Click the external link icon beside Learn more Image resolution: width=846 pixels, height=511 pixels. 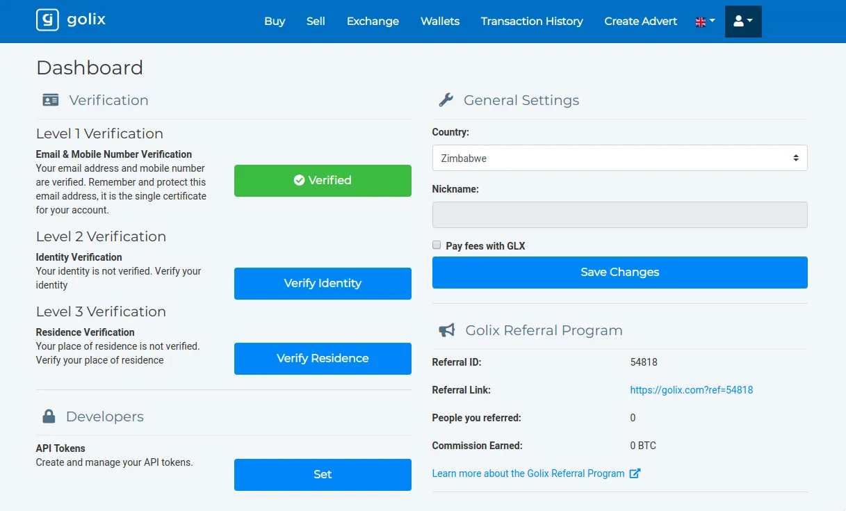635,473
